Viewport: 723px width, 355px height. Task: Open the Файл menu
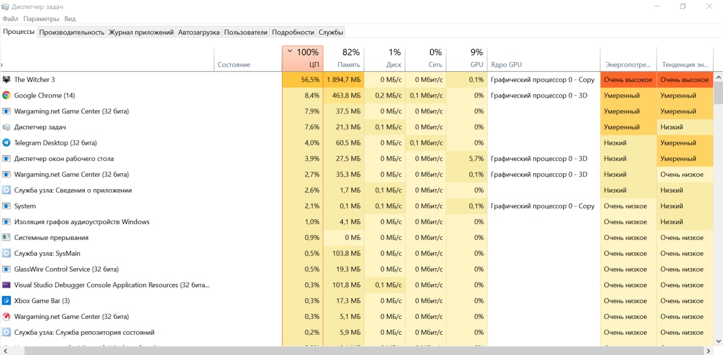[x=10, y=19]
